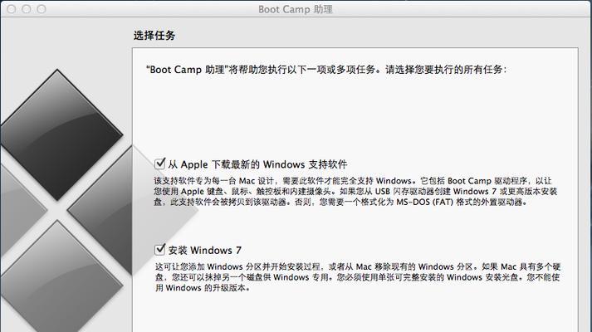Viewport: 592px width, 332px height.
Task: Click the intro sentence about selecting tasks
Action: pos(326,70)
